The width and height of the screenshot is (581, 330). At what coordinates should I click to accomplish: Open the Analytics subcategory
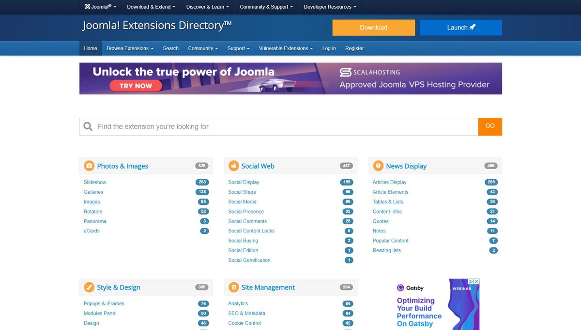[x=238, y=303]
